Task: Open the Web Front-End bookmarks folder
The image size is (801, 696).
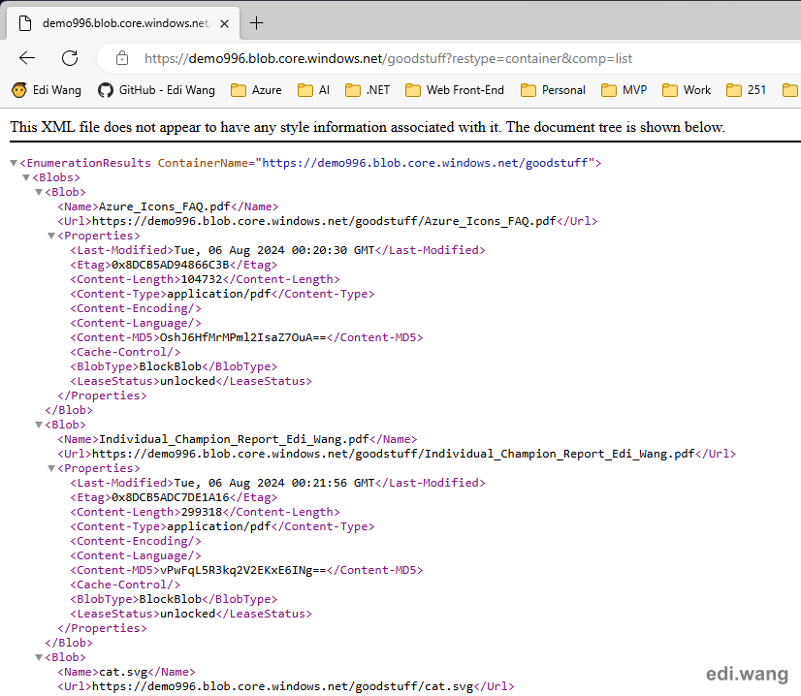Action: pyautogui.click(x=455, y=90)
